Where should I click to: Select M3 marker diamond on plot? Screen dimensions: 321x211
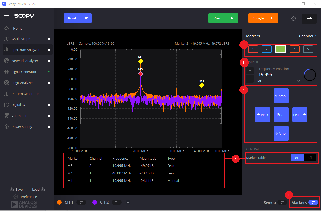pyautogui.click(x=141, y=74)
